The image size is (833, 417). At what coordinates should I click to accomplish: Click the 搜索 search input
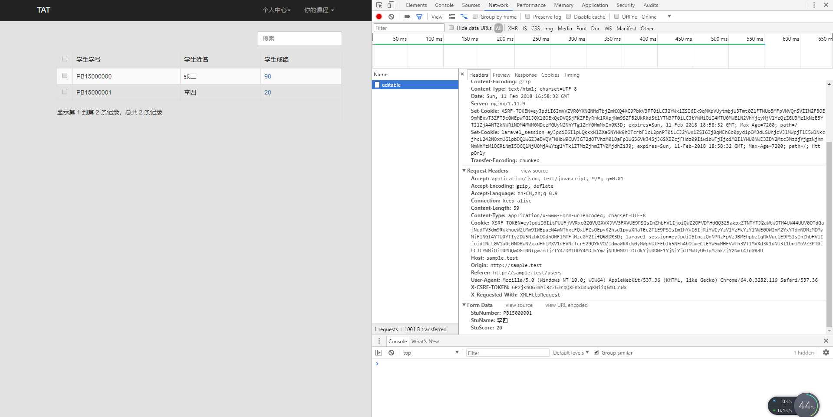pyautogui.click(x=300, y=39)
